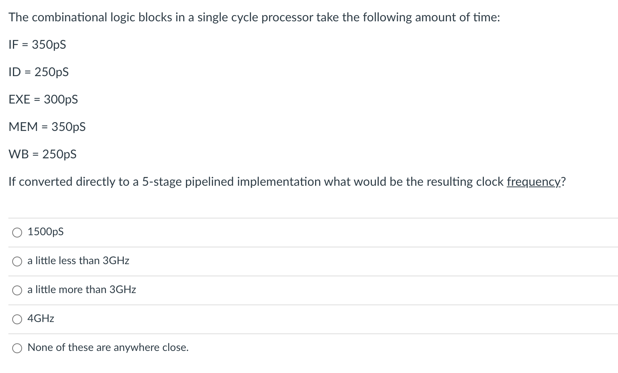Screen dimensions: 618x373
Task: Click the 'None of these are anywhere close' text
Action: pos(108,347)
